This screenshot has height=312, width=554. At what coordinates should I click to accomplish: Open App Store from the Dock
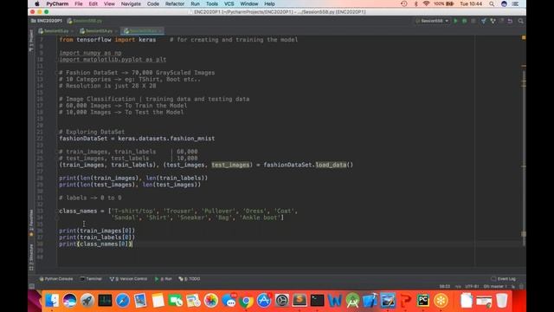264,301
